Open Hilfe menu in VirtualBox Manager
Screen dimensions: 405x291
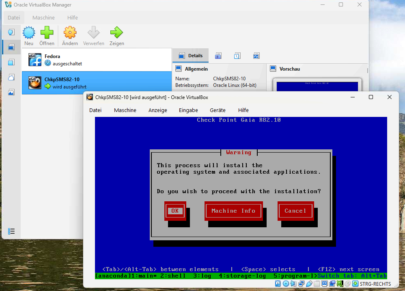pyautogui.click(x=72, y=17)
